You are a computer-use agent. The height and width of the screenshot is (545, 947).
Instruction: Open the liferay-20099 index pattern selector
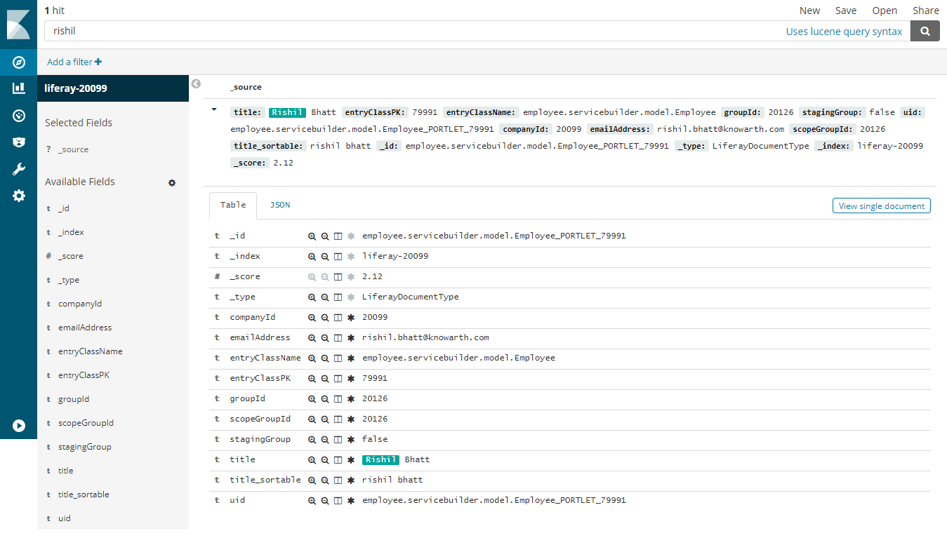pos(113,88)
